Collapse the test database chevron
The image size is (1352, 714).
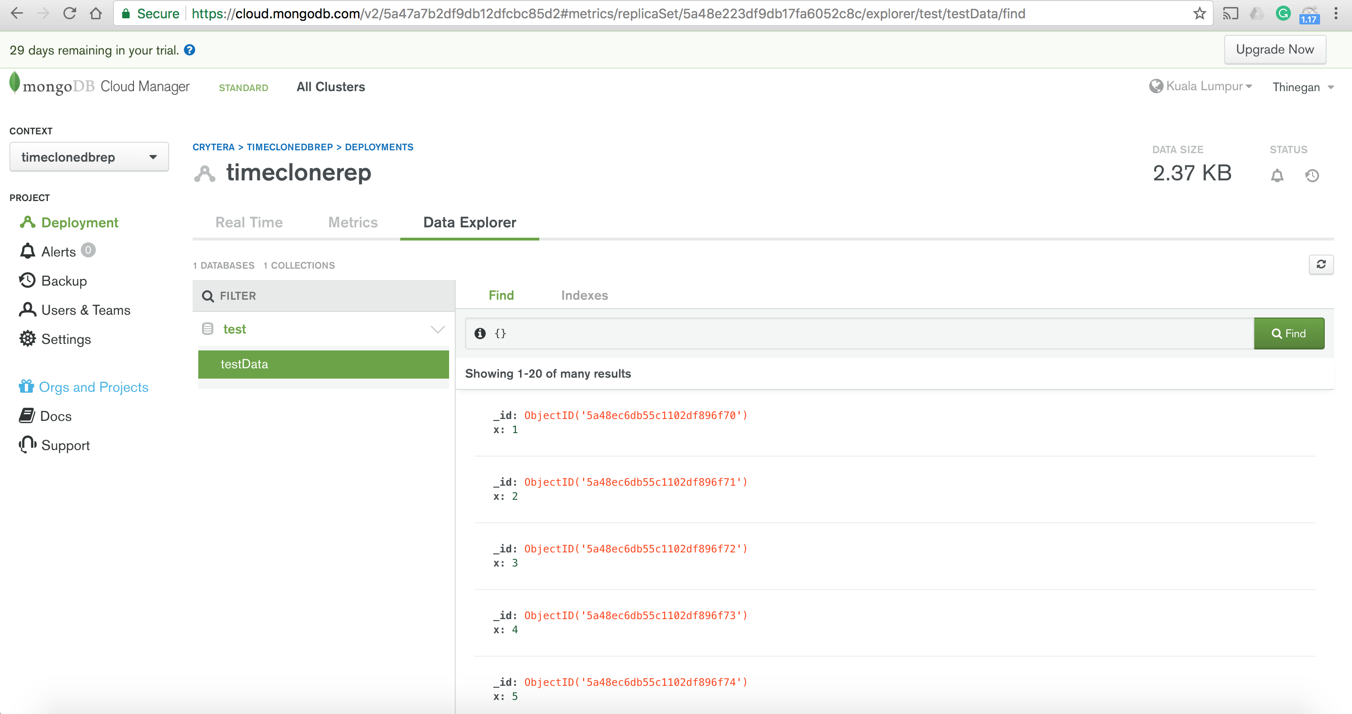pos(437,329)
